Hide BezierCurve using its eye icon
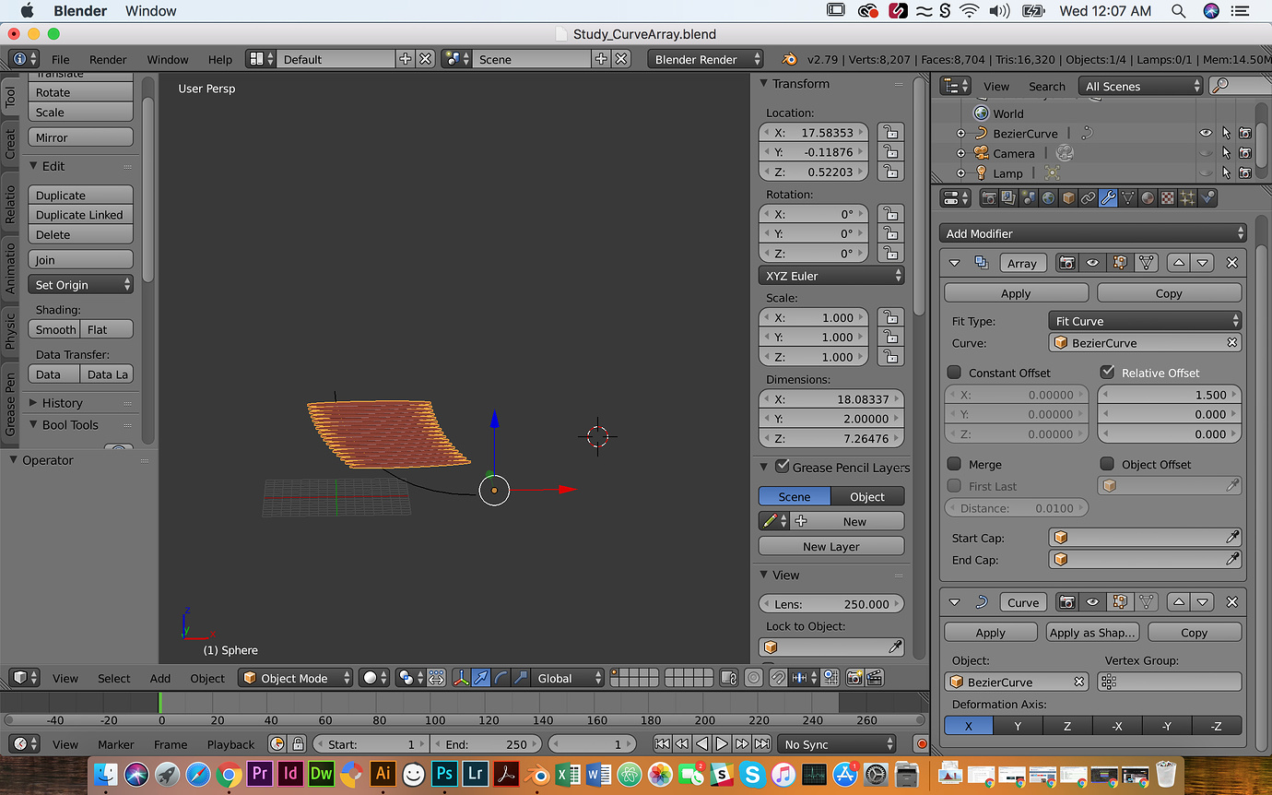 (1206, 133)
